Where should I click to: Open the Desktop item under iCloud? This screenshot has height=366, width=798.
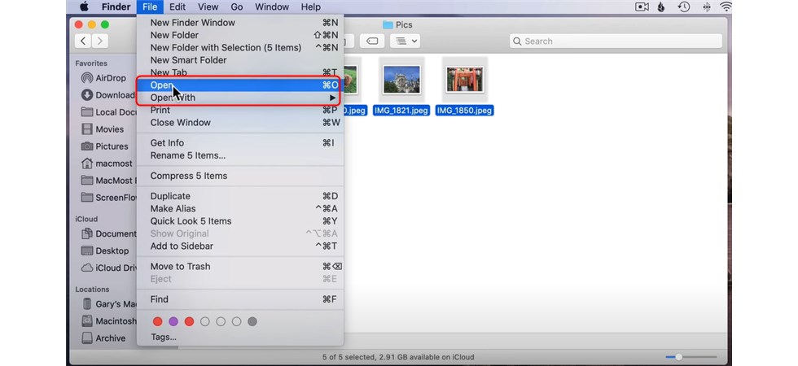coord(112,251)
